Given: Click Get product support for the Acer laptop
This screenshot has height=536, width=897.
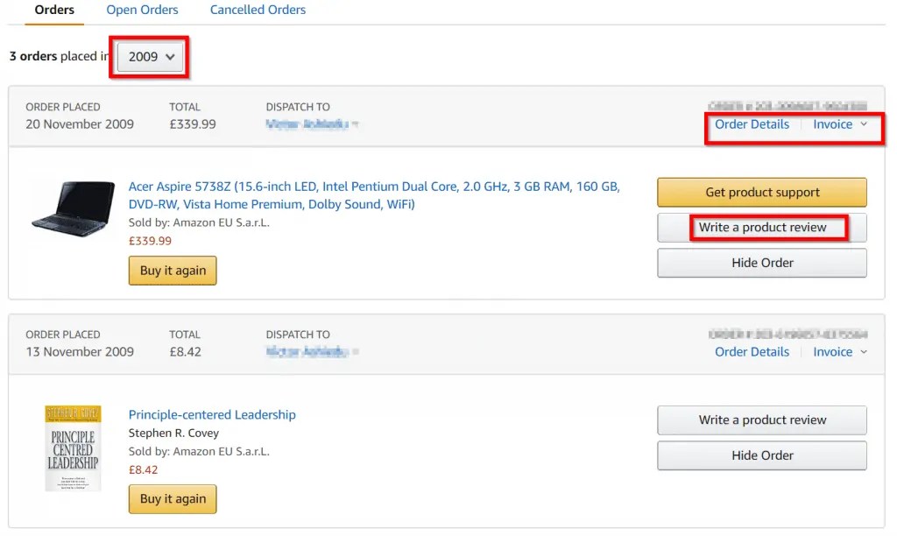Looking at the screenshot, I should click(761, 192).
